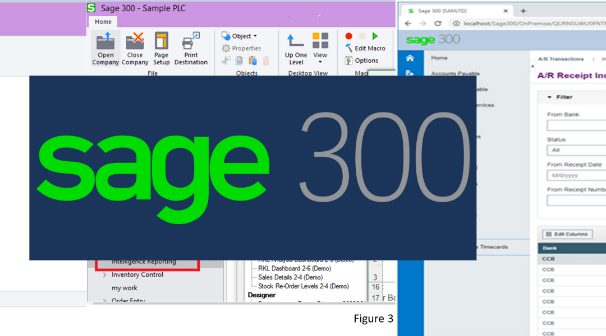Click the Home house icon in web sidebar
The height and width of the screenshot is (336, 606).
pyautogui.click(x=410, y=58)
